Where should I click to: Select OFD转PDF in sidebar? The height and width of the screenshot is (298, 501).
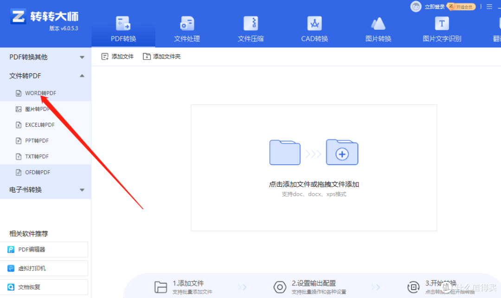pos(45,172)
